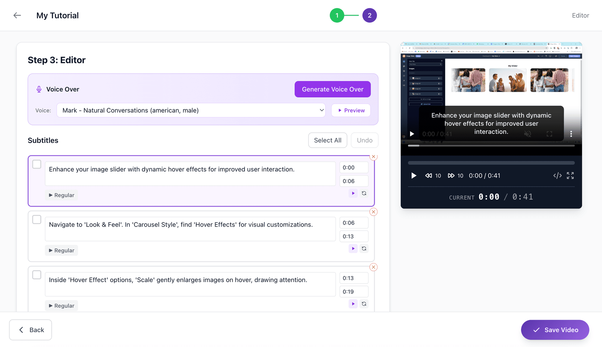
Task: Click the back arrow beside My Tutorial
Action: 17,15
